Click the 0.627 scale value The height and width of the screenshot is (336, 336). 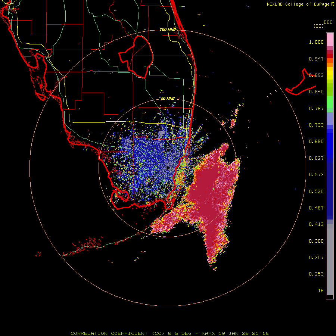316,158
